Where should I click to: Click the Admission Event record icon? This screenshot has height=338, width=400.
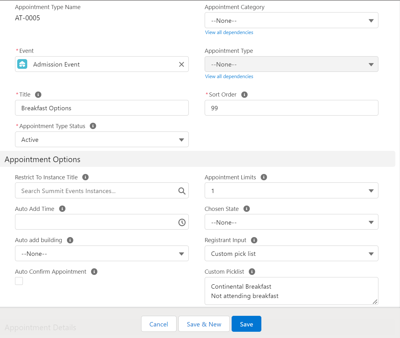point(22,64)
